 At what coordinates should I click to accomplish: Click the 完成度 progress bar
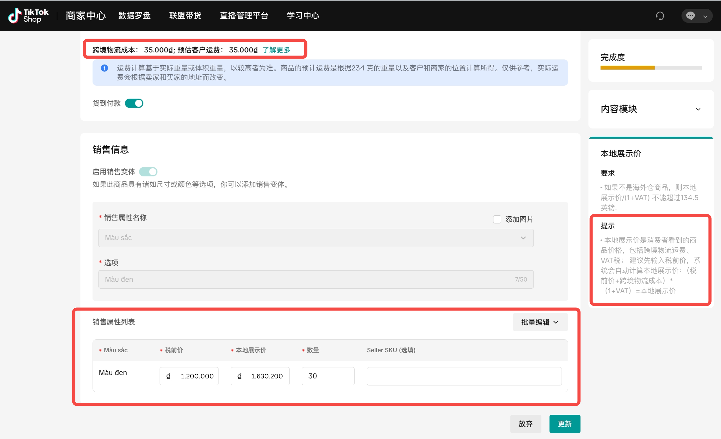pos(651,67)
